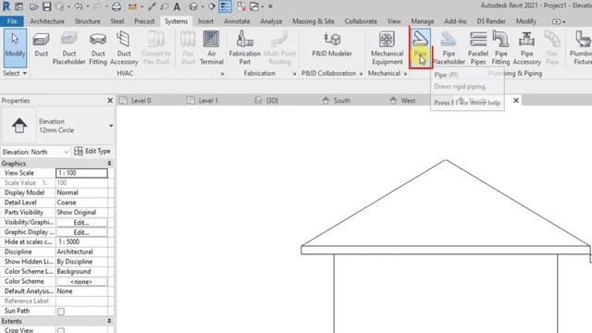Open the Structure ribbon tab

87,21
